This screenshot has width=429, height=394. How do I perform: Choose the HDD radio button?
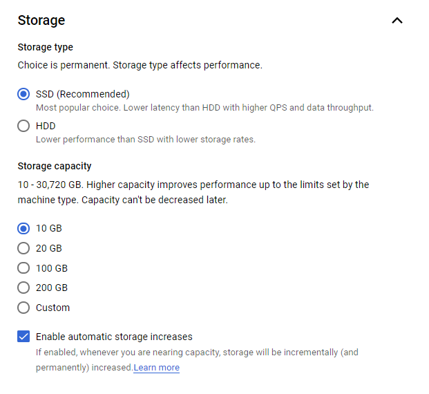(x=23, y=126)
